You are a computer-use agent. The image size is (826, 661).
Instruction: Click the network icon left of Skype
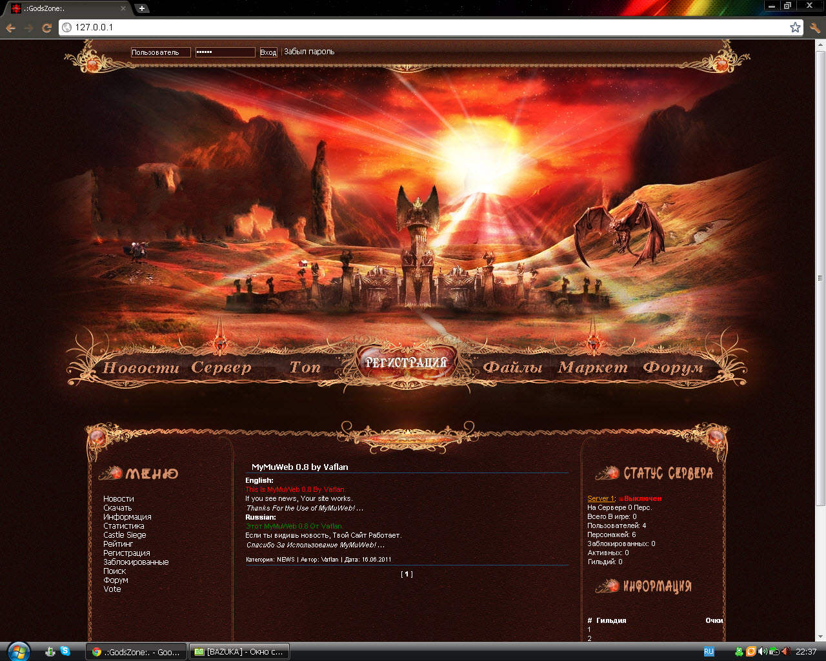[50, 651]
